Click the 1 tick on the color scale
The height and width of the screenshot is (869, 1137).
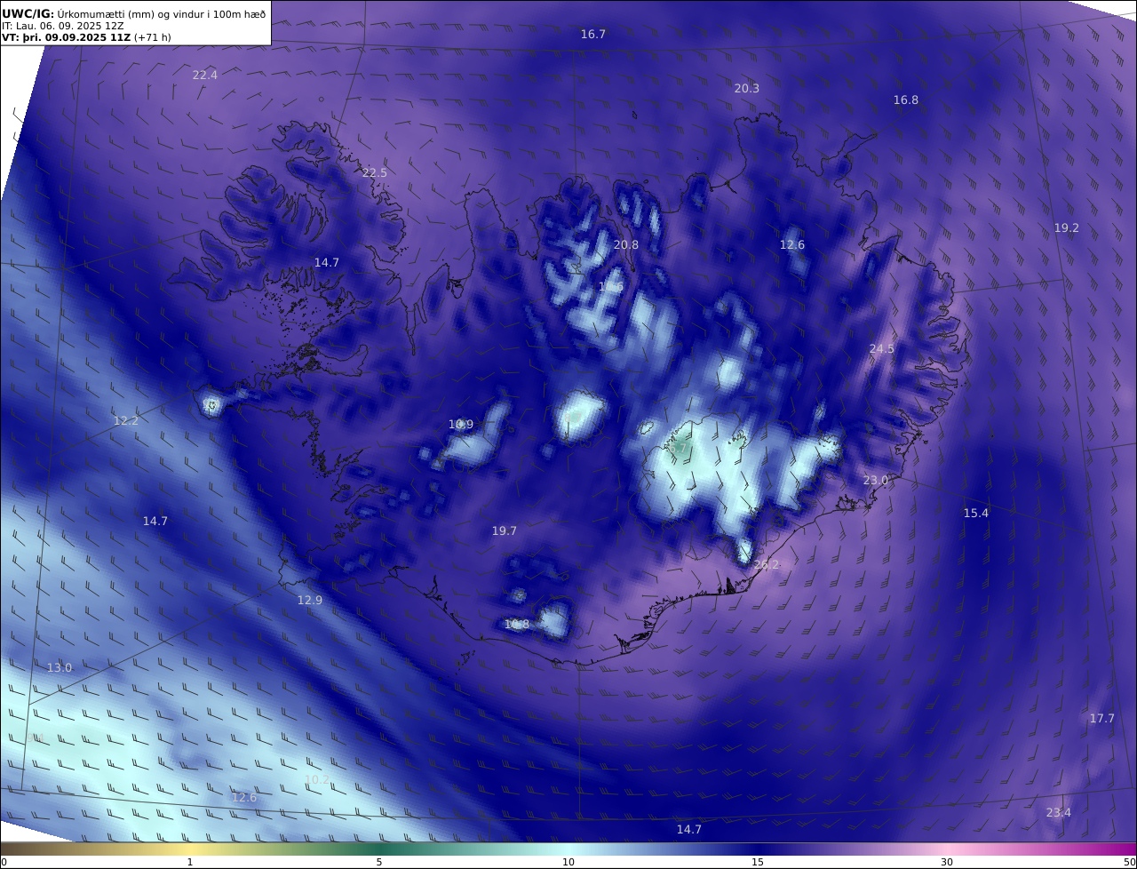(x=190, y=862)
